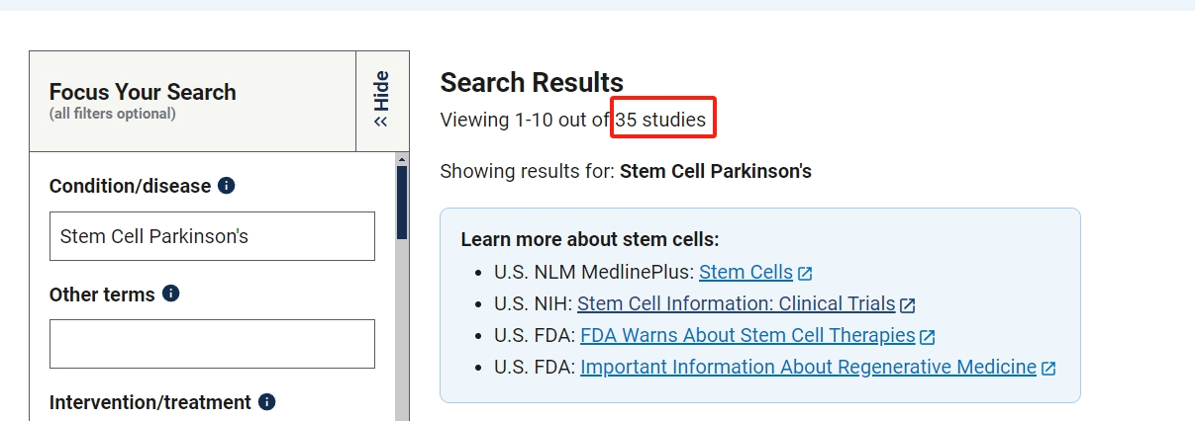
Task: Click the highlighted 35 studies count
Action: [661, 121]
